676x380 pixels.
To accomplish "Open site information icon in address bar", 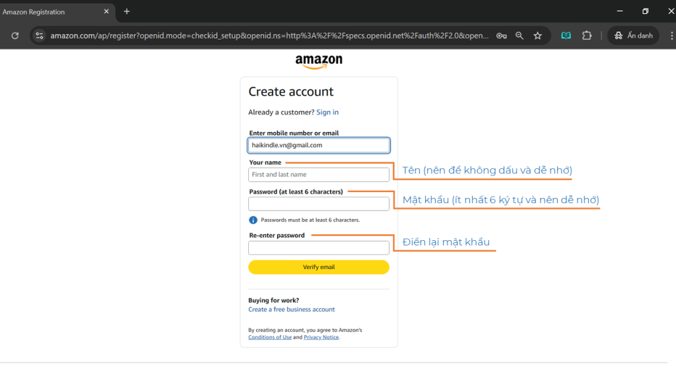I will pyautogui.click(x=39, y=36).
